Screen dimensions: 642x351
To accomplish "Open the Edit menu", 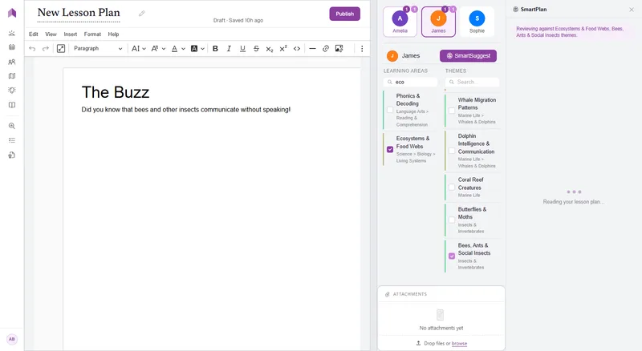I will pos(34,34).
